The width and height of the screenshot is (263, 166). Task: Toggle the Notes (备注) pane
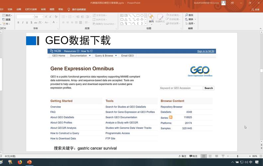(182, 156)
